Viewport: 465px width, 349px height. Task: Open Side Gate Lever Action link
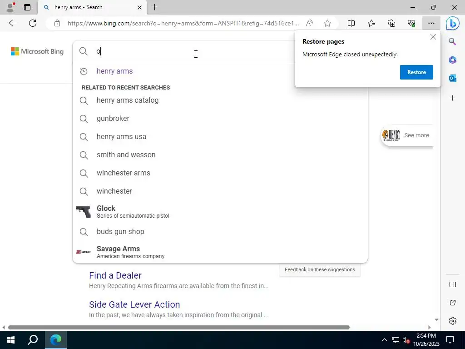point(134,304)
